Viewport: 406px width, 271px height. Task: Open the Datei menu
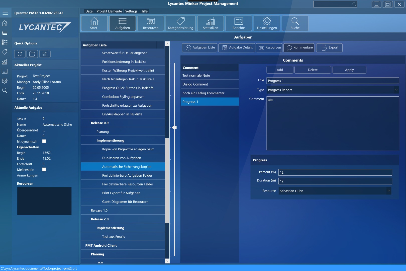89,11
